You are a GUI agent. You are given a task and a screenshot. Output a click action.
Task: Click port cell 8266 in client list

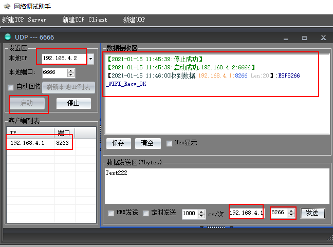click(63, 143)
